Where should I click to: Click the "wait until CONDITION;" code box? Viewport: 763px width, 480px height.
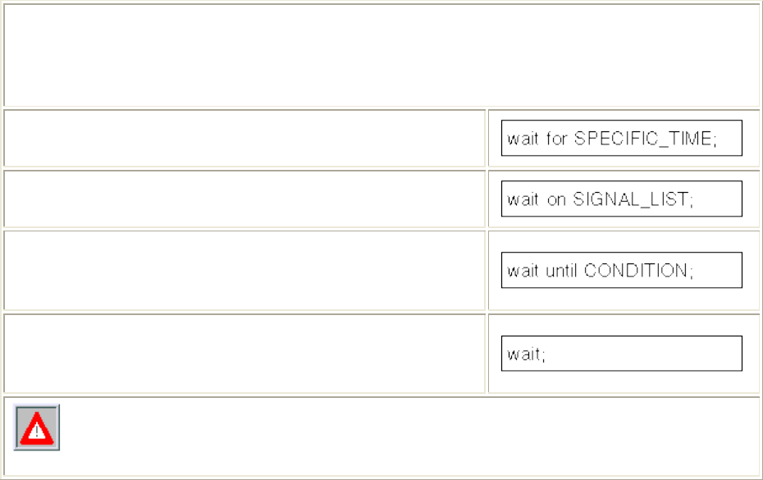pos(621,270)
